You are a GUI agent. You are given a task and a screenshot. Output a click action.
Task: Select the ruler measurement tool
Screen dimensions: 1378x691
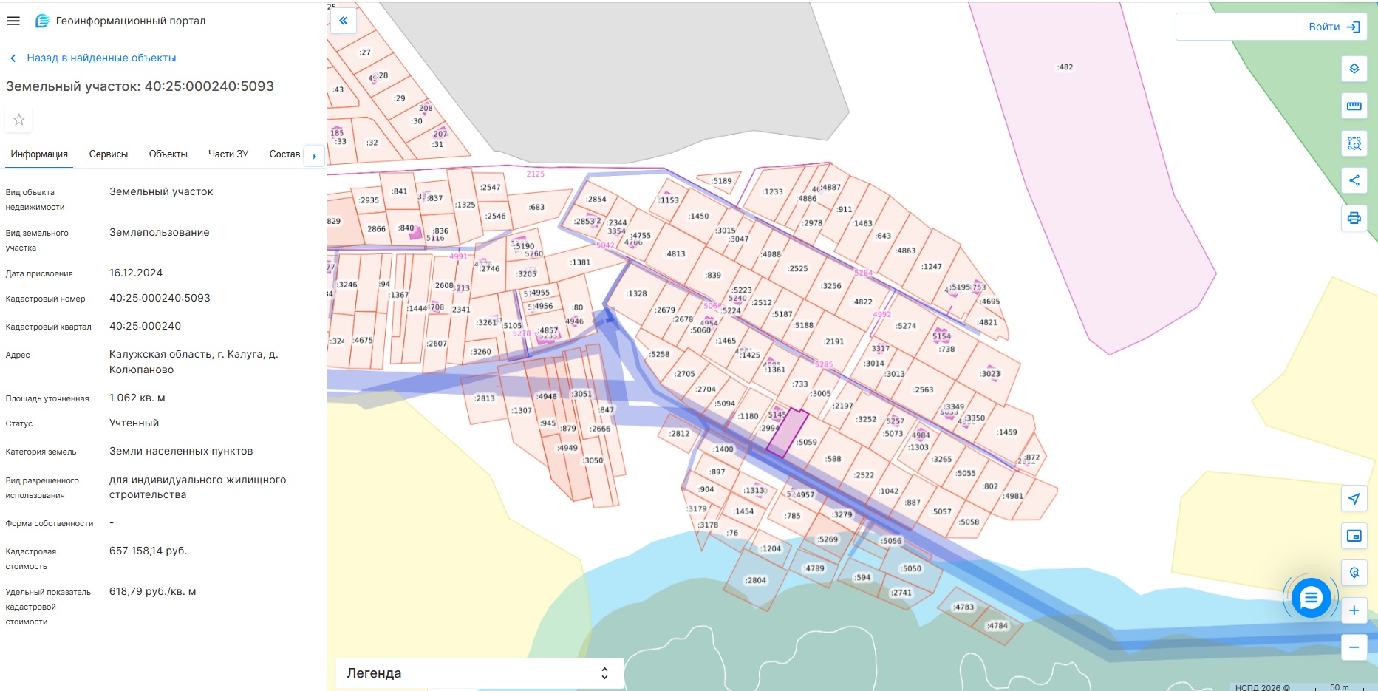click(x=1354, y=106)
